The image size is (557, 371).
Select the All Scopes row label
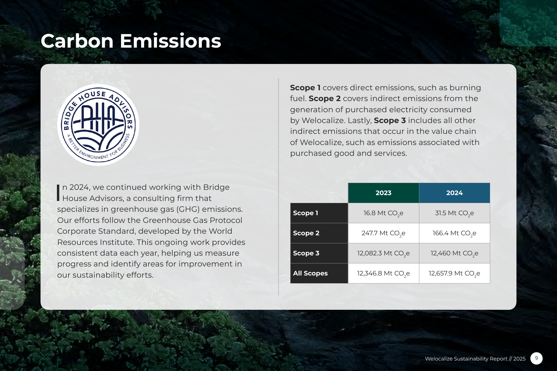pyautogui.click(x=319, y=273)
